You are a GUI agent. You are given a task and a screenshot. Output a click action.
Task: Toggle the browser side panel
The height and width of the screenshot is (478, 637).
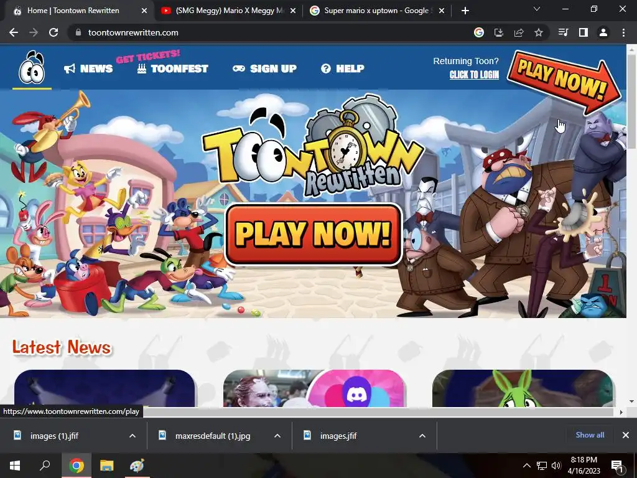pyautogui.click(x=584, y=32)
